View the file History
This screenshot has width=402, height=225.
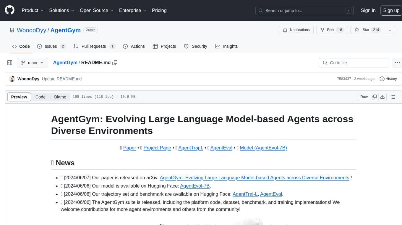(x=388, y=79)
